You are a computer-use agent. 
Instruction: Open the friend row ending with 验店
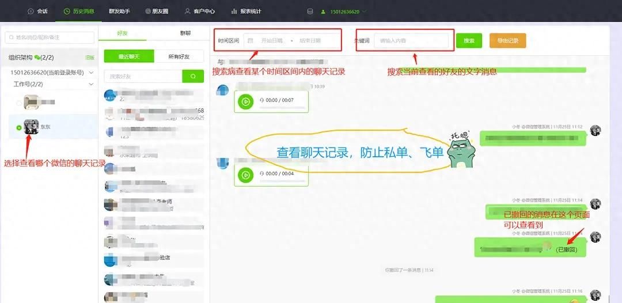tap(155, 259)
